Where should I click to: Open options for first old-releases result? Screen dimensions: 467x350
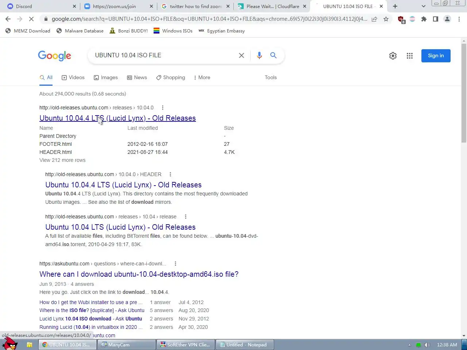click(x=163, y=108)
